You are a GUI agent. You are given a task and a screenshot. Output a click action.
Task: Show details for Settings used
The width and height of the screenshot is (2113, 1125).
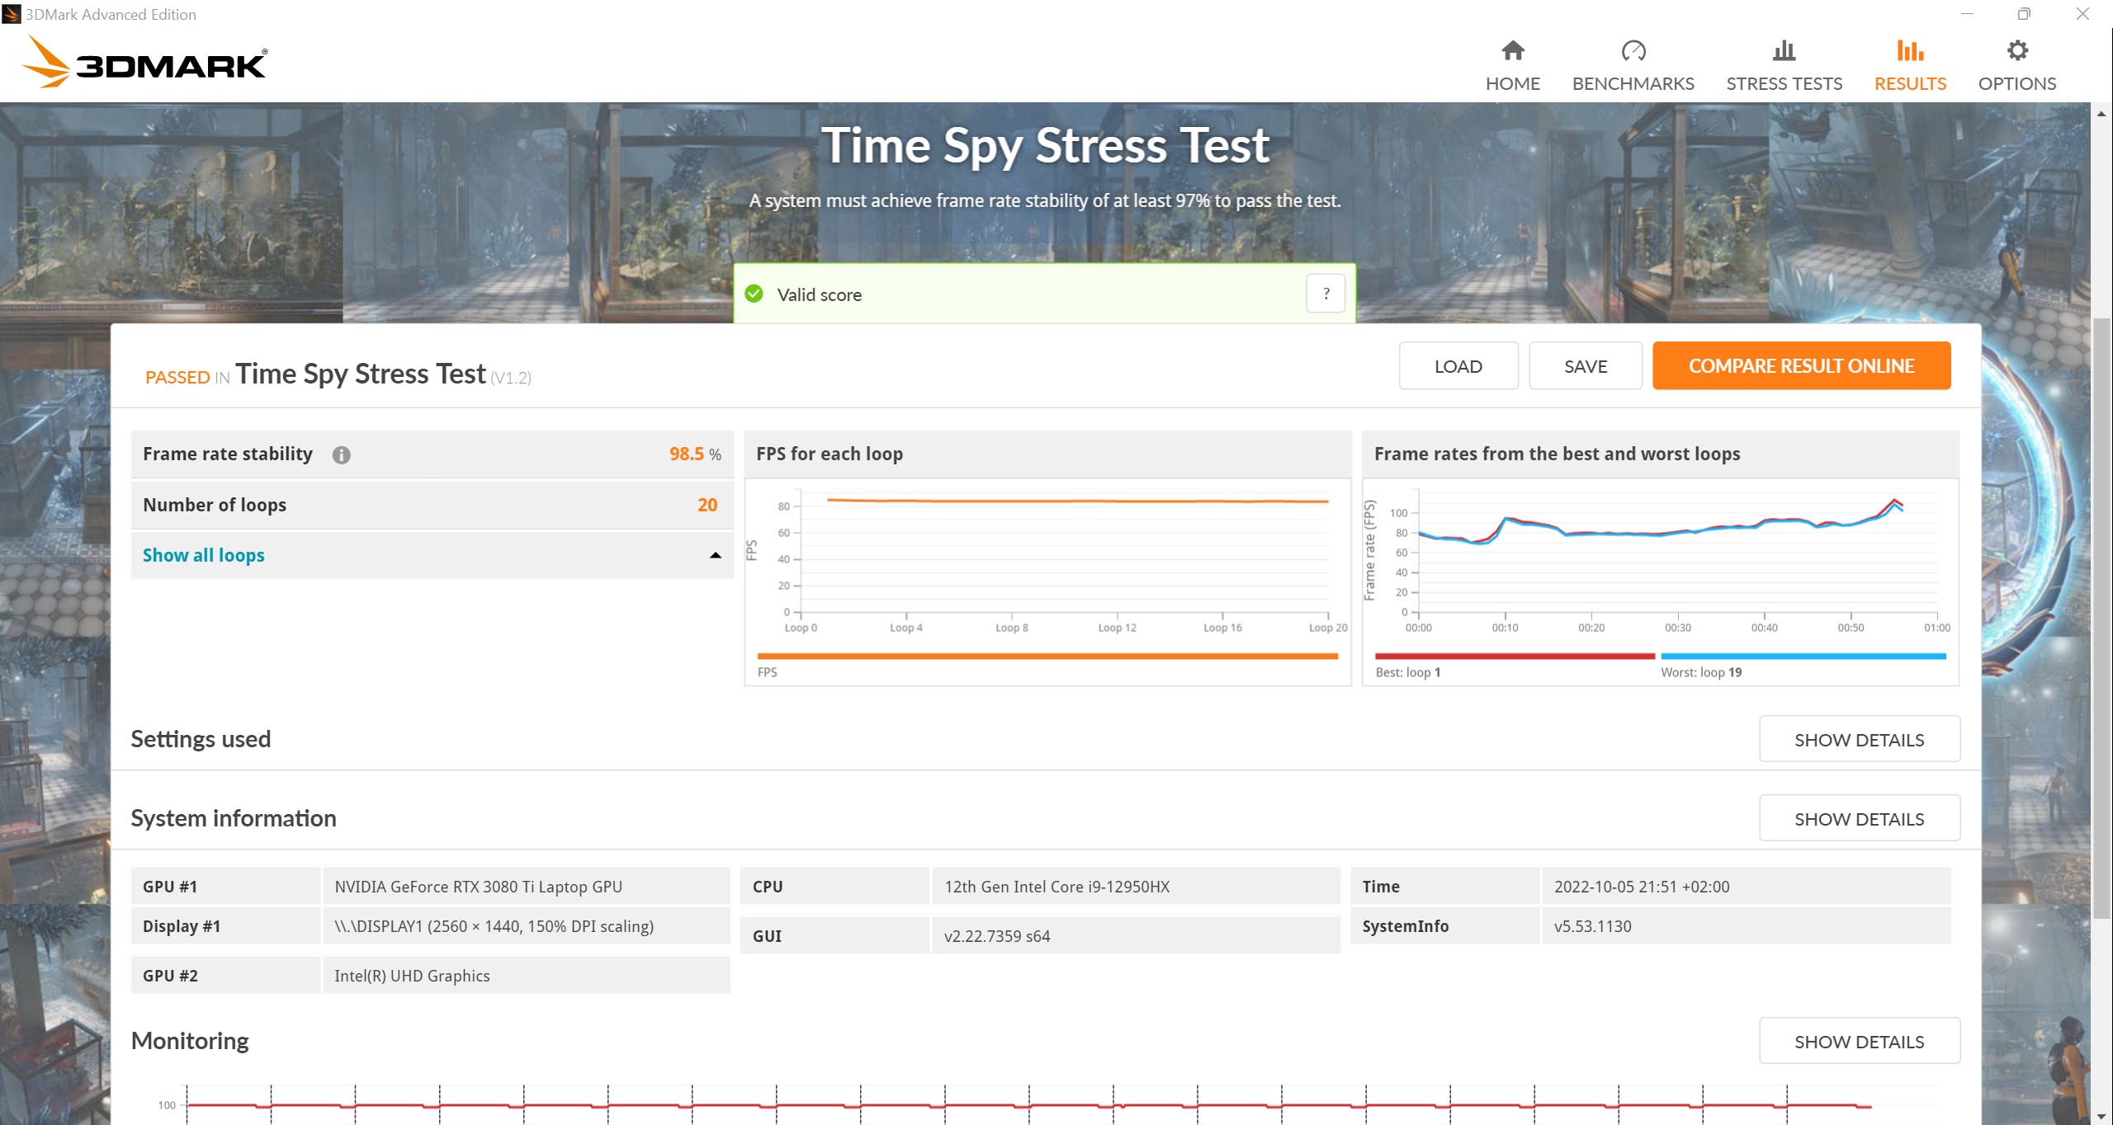(x=1859, y=739)
